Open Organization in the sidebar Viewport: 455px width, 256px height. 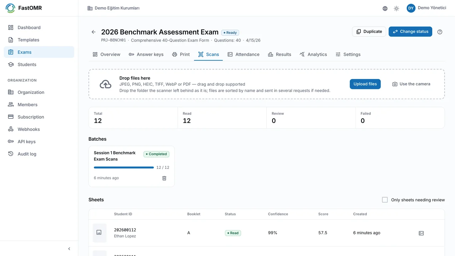coord(39,92)
